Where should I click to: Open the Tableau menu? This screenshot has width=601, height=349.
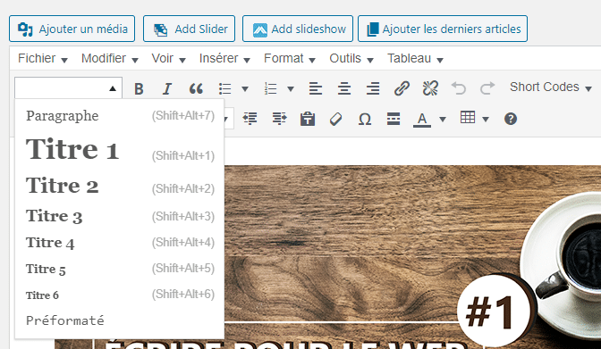click(x=415, y=59)
